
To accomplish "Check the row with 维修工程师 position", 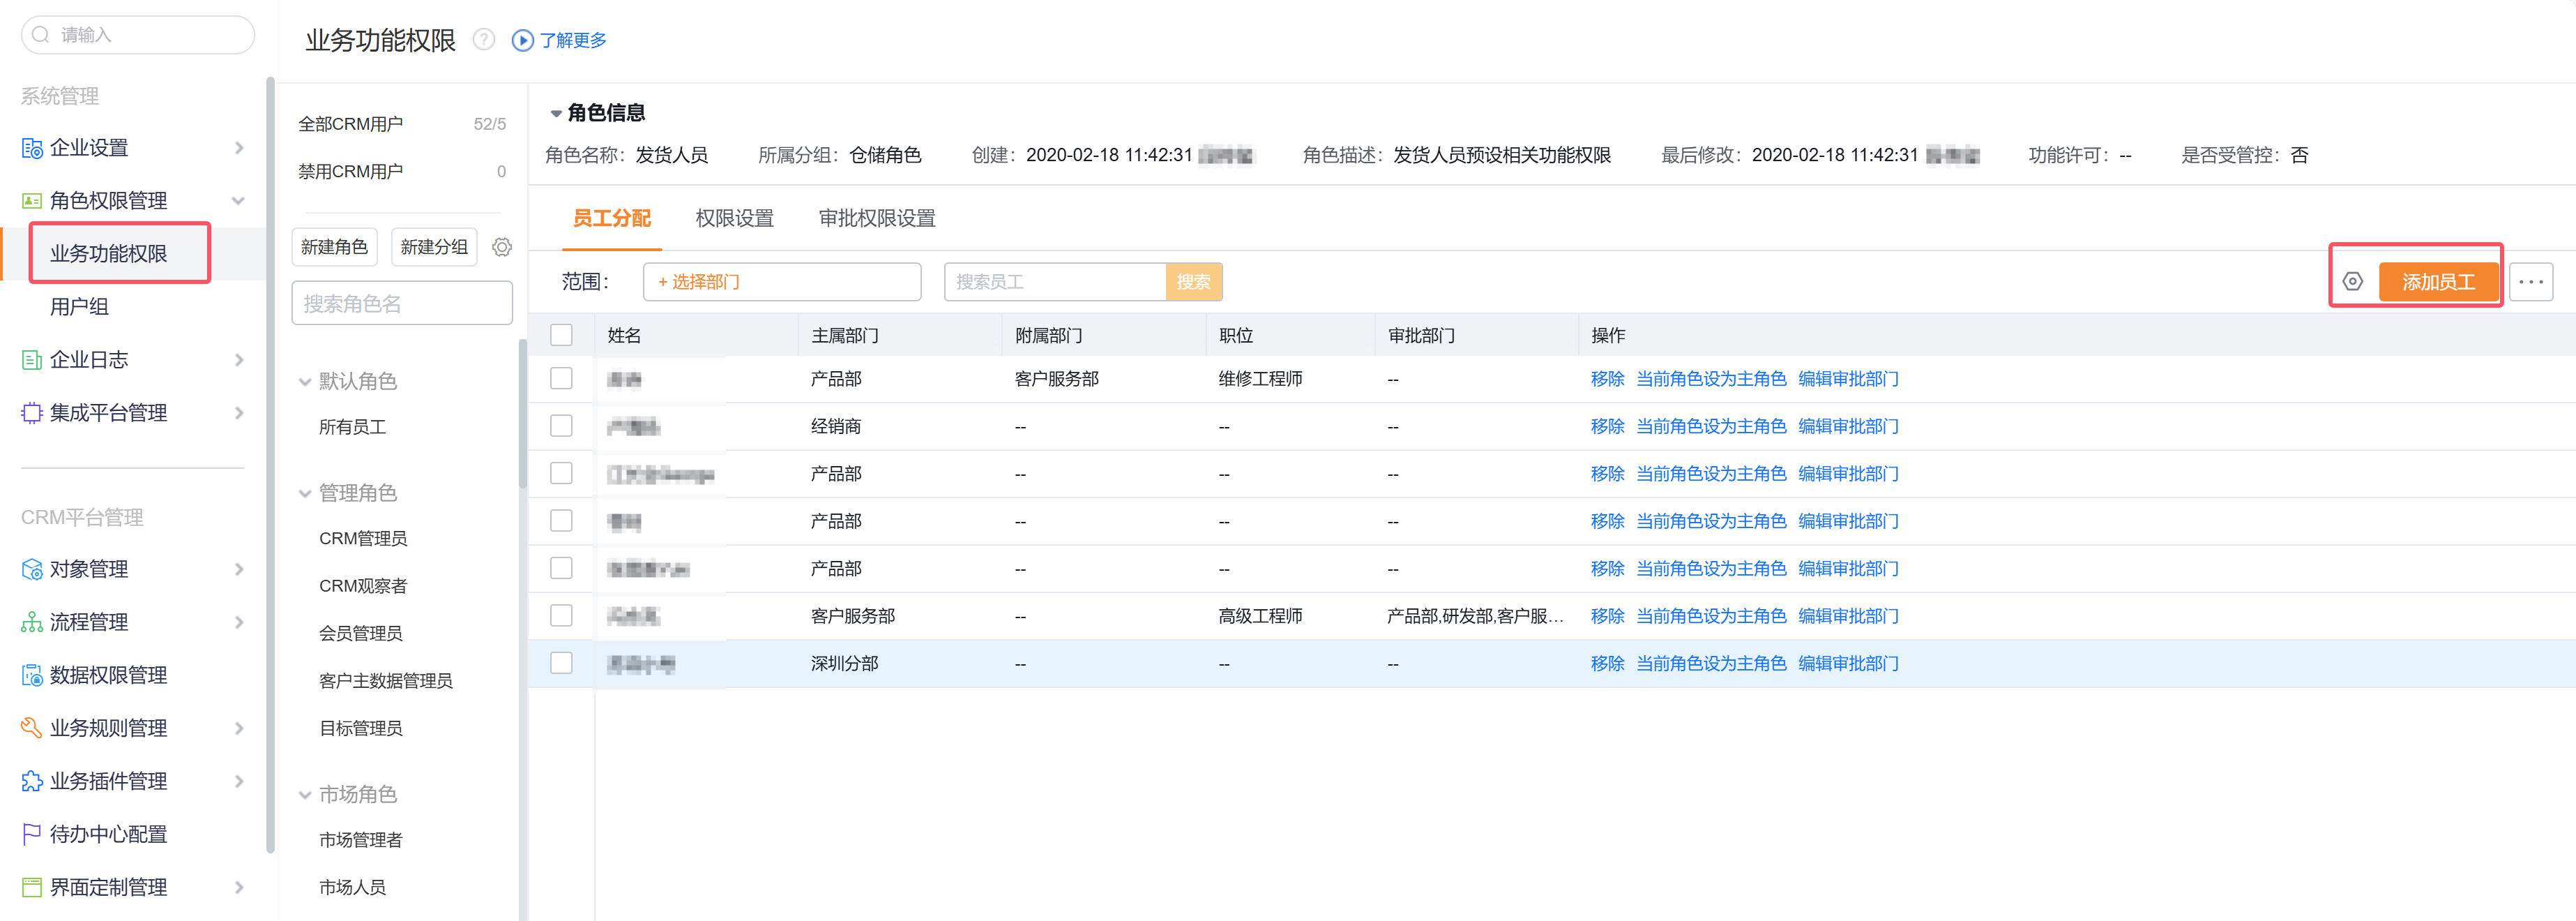I will coord(562,378).
